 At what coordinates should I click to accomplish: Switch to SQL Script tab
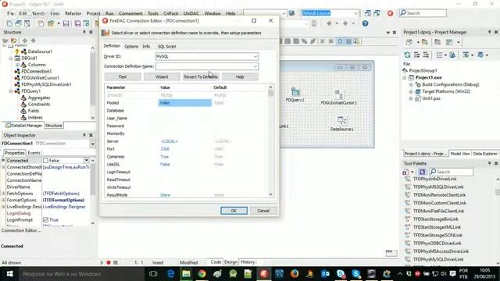coord(166,47)
